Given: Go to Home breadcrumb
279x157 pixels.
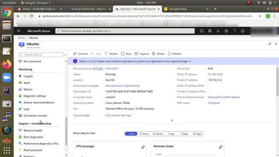Looking at the screenshot, I should coord(21,38).
